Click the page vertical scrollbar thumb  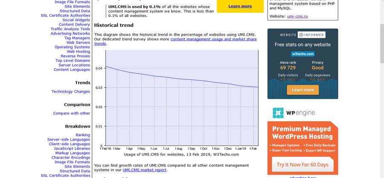(x=382, y=44)
